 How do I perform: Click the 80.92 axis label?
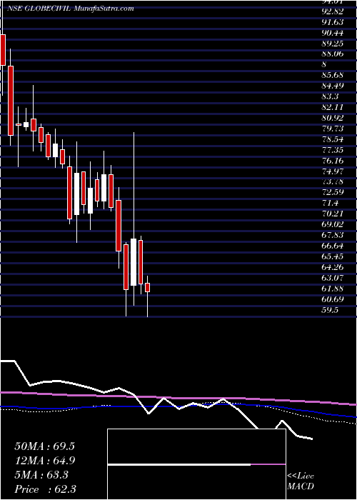pos(333,118)
